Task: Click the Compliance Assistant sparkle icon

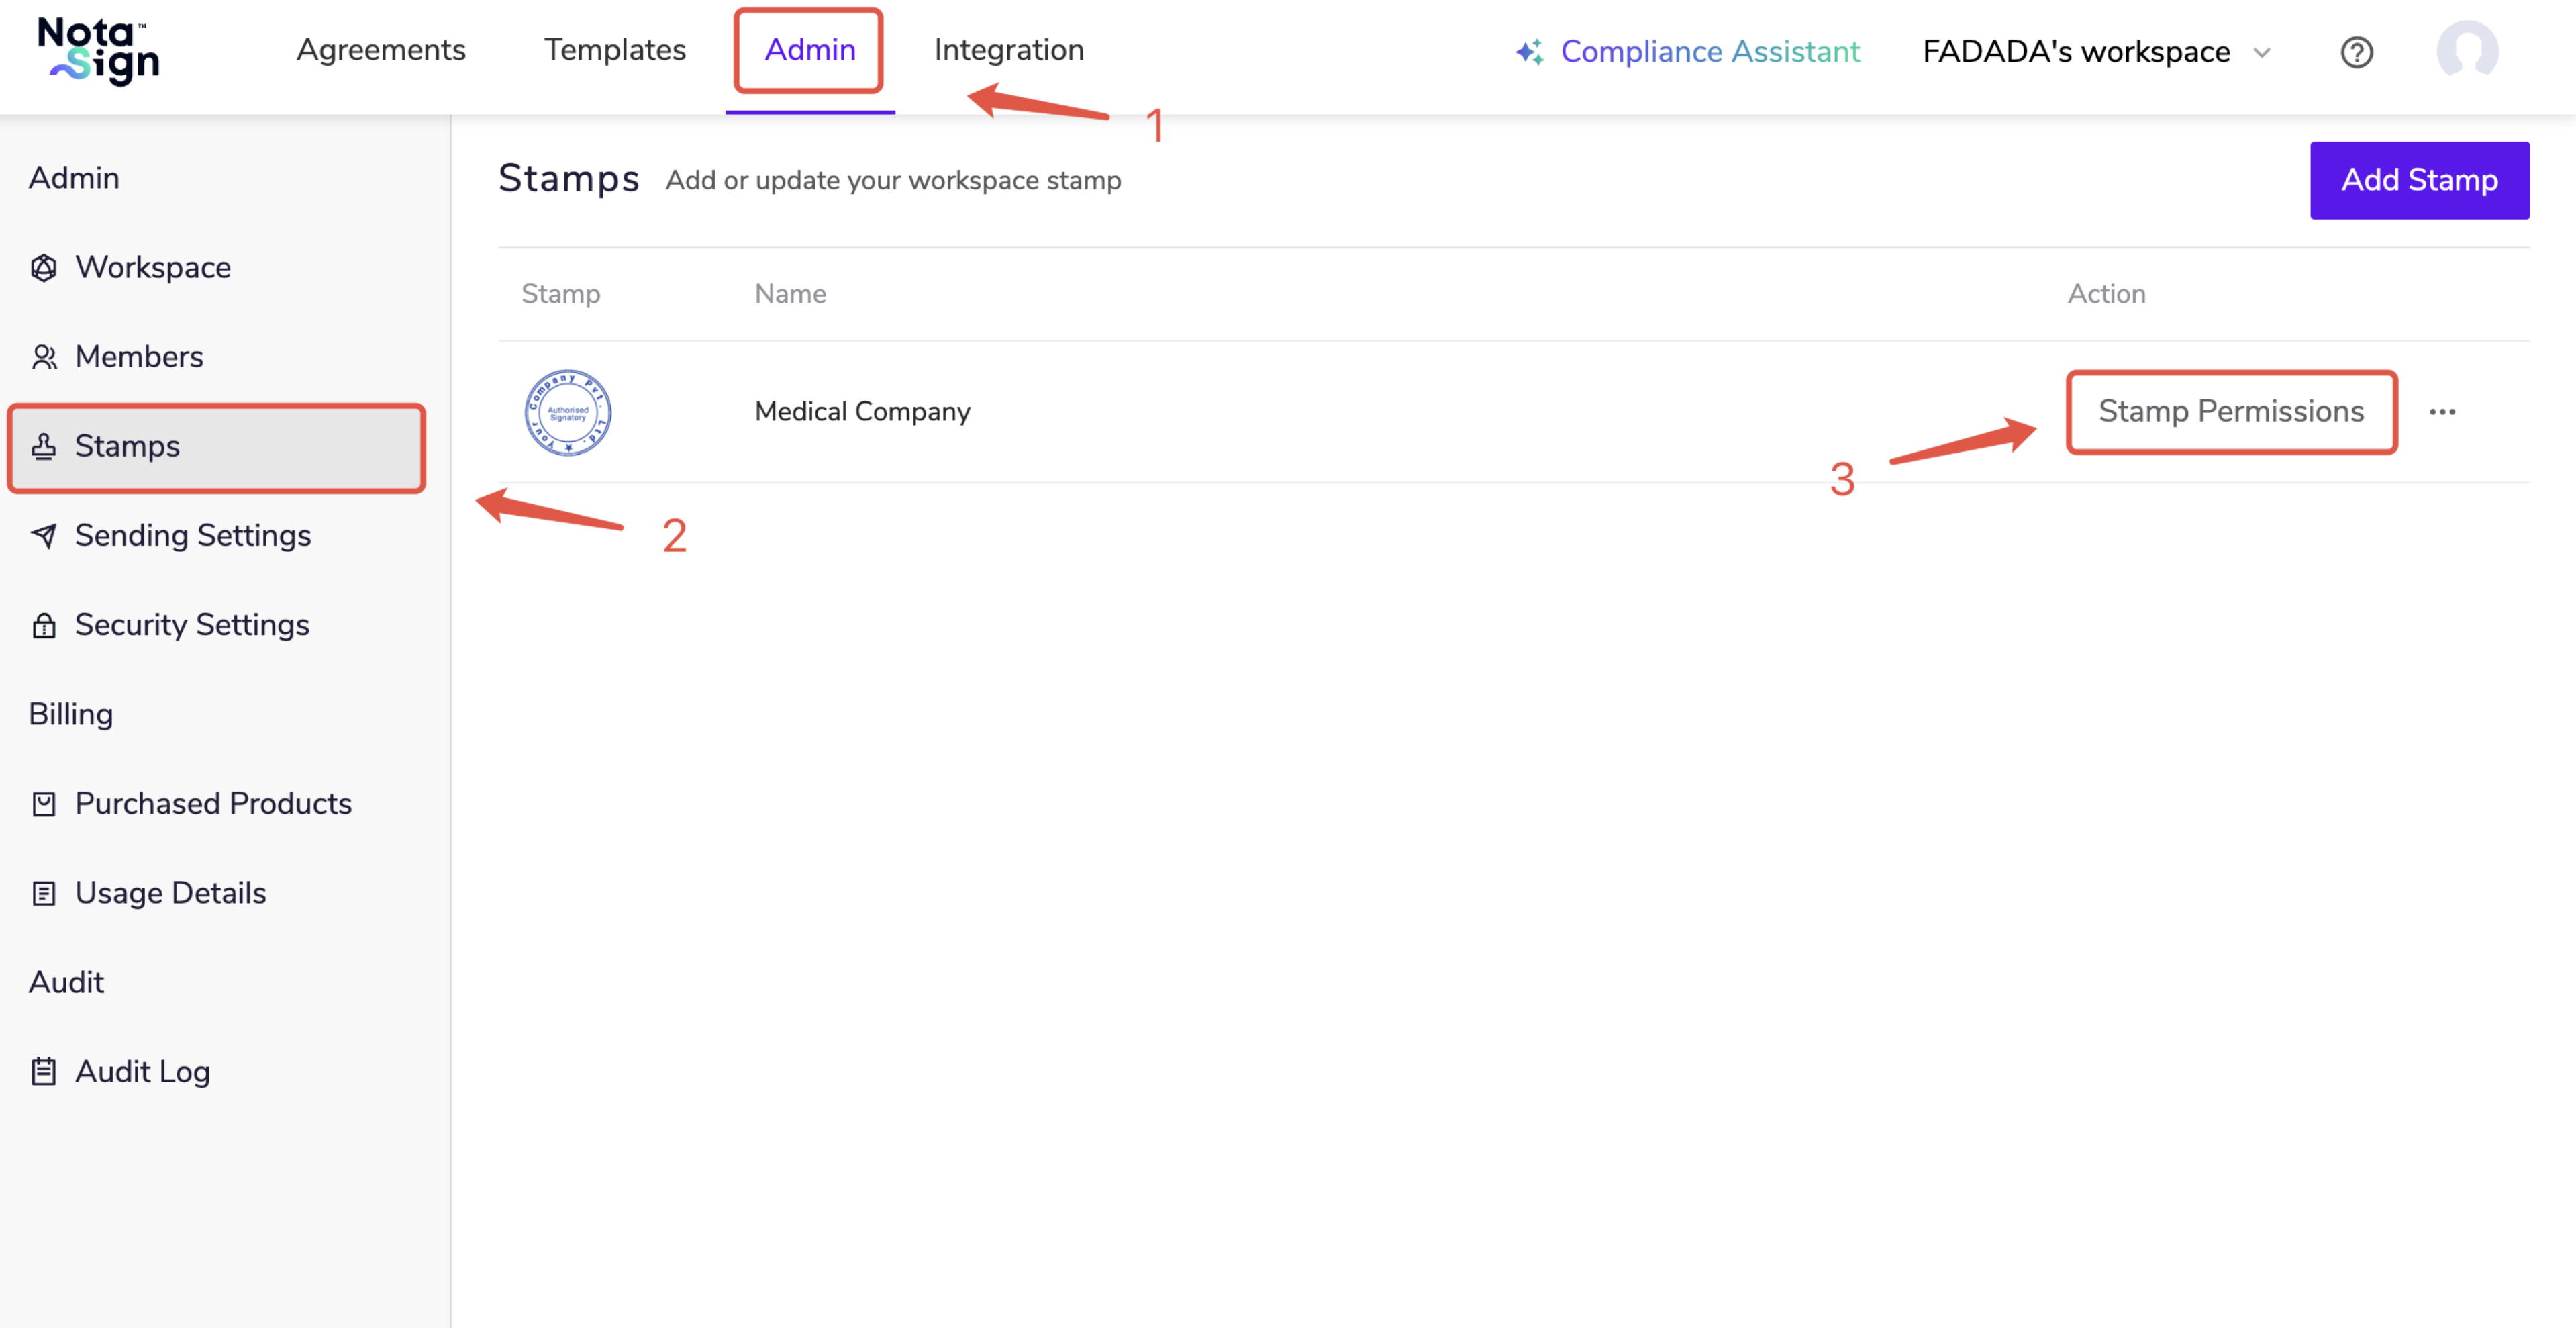Action: click(x=1529, y=51)
